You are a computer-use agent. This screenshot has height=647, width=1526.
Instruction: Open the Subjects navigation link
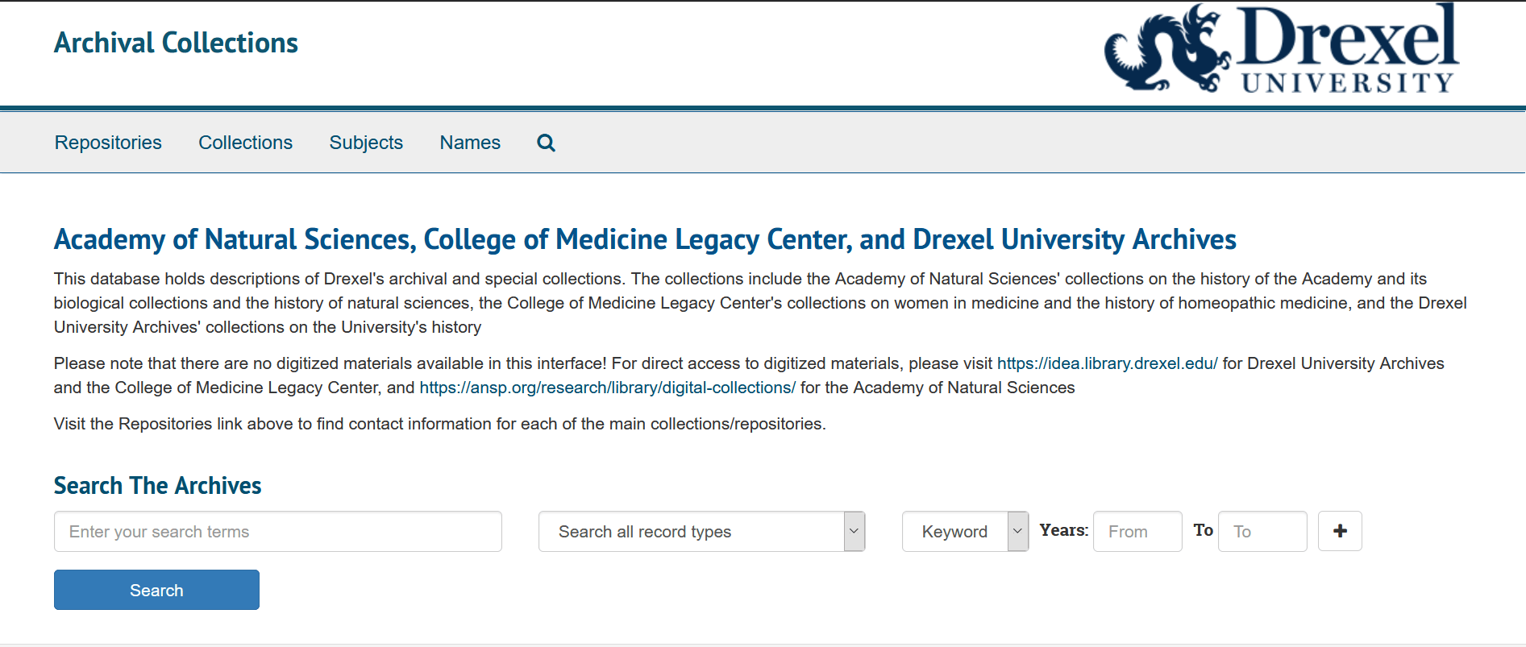(366, 143)
